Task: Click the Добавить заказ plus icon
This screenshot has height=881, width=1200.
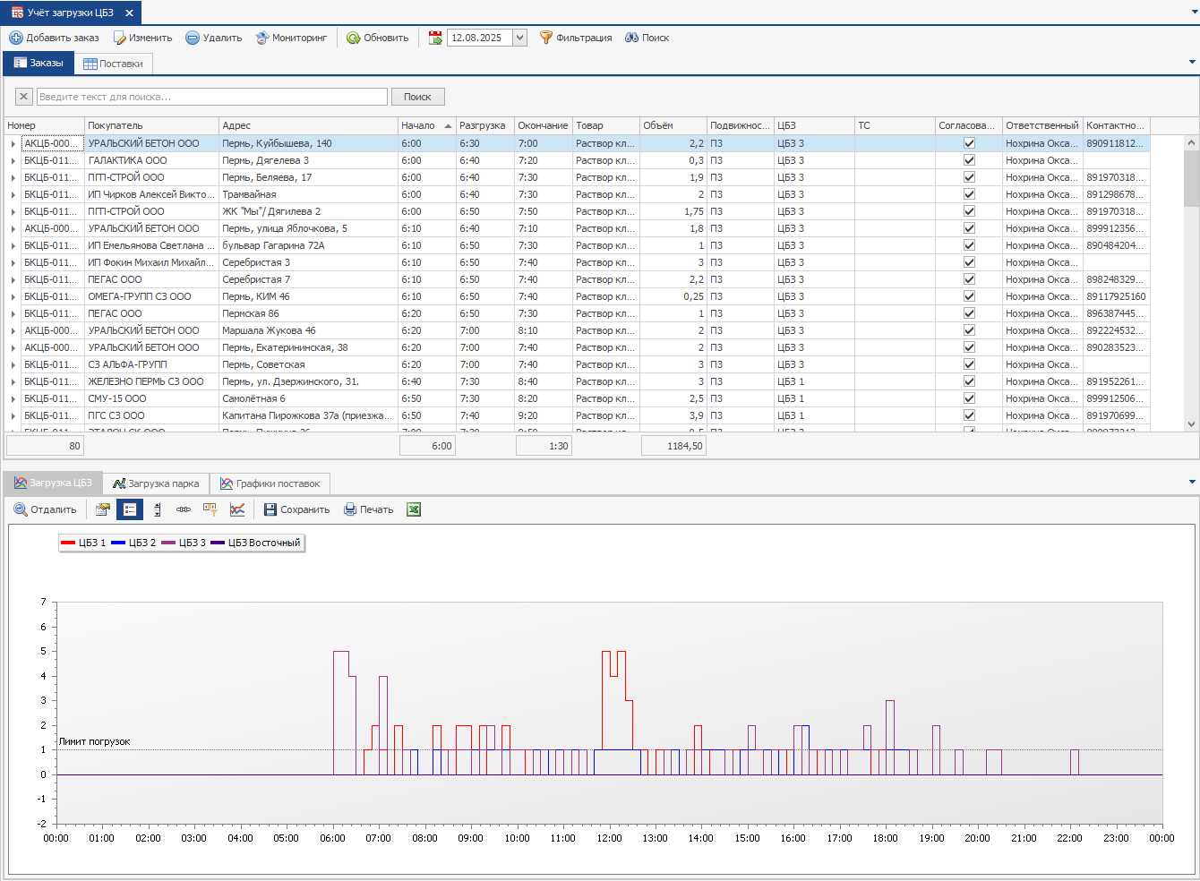Action: coord(15,38)
